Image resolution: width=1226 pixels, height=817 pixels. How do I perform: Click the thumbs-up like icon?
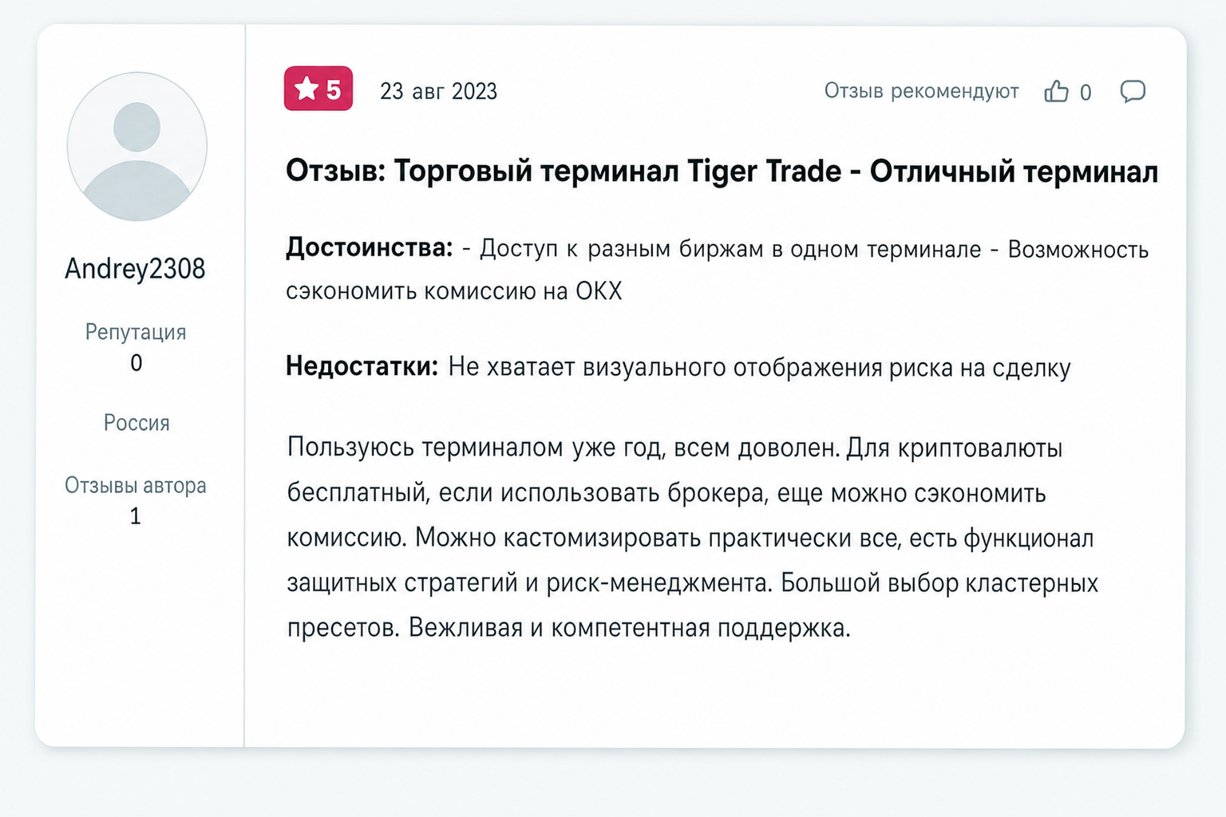1056,91
